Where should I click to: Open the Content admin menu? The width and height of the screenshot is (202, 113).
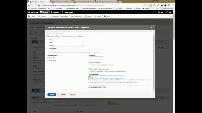[32, 16]
